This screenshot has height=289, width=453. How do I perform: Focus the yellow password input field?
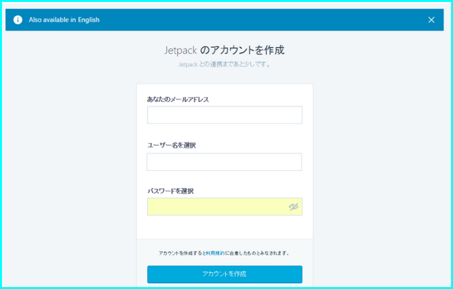coord(225,207)
